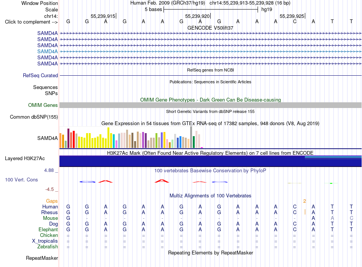Click the X_tropicalis alignment row label
Viewport: 362px width, 267px height.
click(x=45, y=241)
